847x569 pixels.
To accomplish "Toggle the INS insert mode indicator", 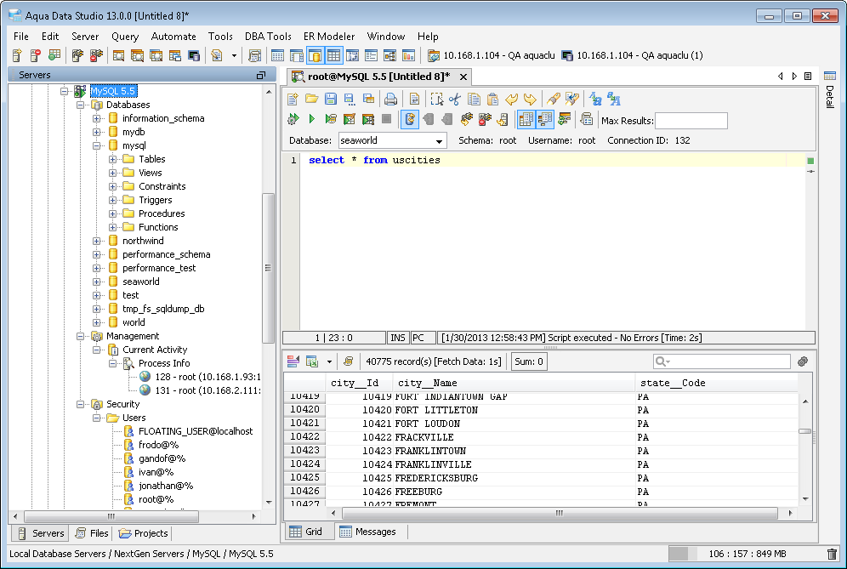I will pyautogui.click(x=398, y=338).
